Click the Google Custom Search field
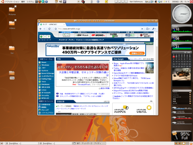Image resolution: width=193 pixels, height=145 pixels. click(x=137, y=40)
